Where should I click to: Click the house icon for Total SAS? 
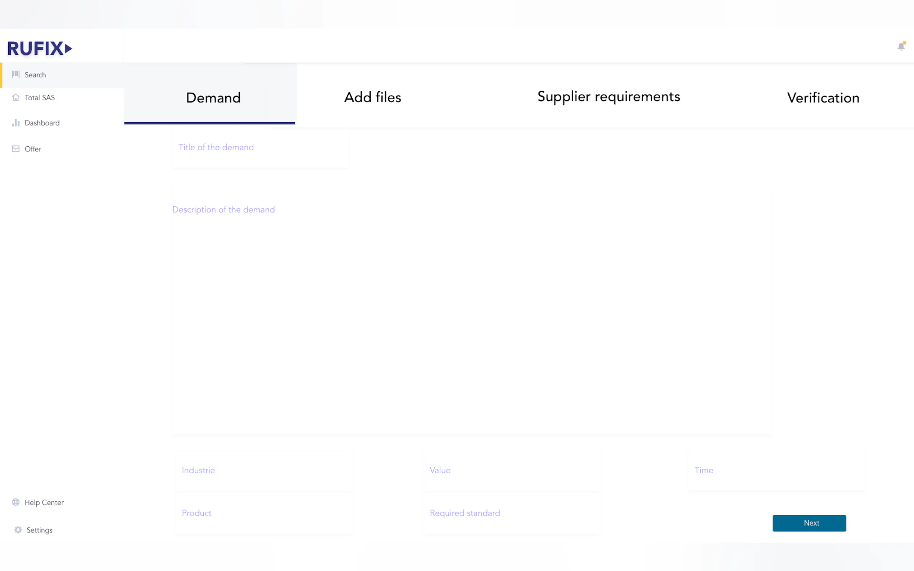tap(15, 97)
